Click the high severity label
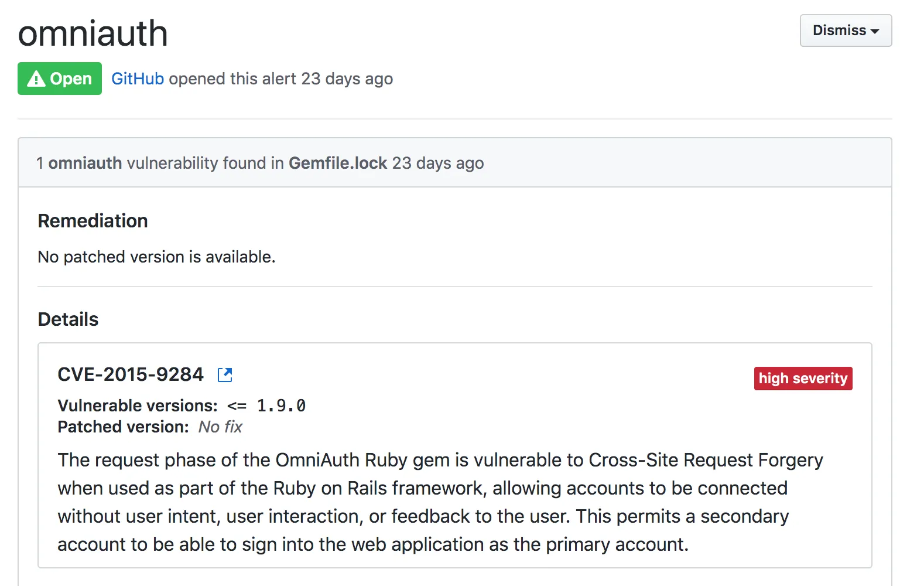917x586 pixels. [x=803, y=379]
